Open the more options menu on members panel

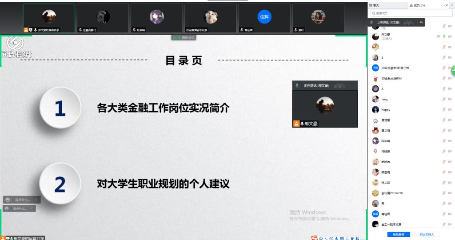click(x=443, y=5)
